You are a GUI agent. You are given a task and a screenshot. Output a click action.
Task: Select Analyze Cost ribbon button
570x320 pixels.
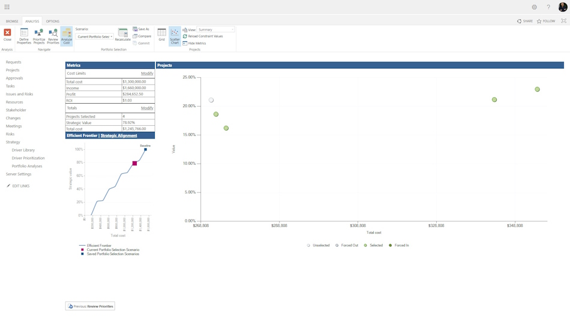[67, 37]
